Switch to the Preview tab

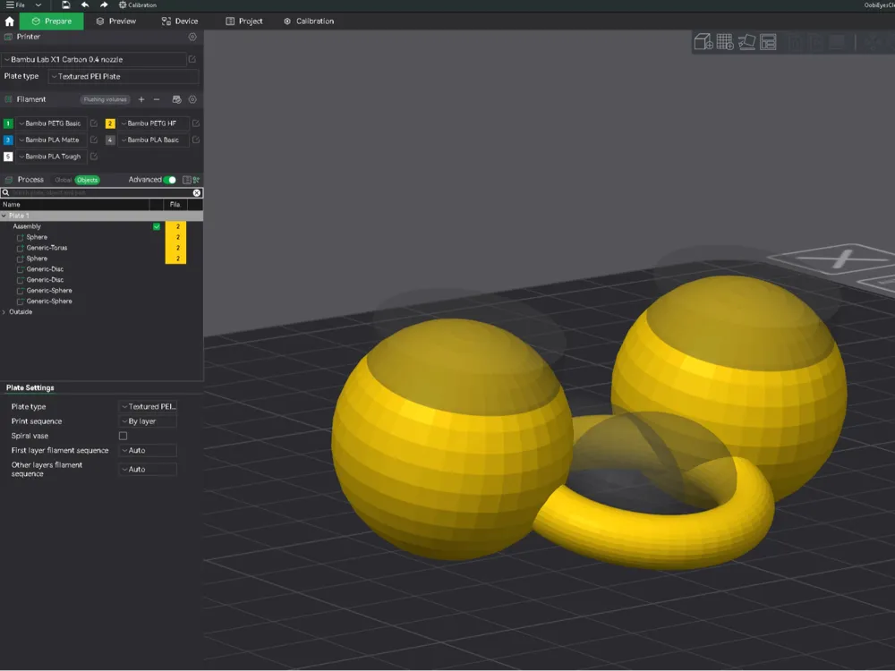115,21
